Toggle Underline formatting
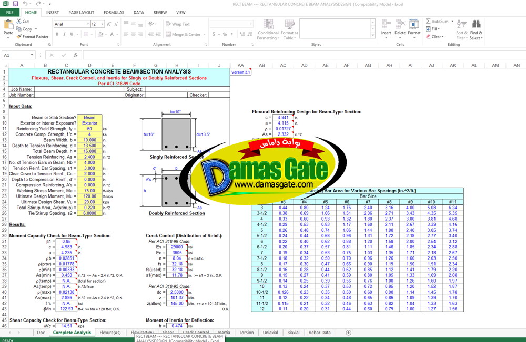The height and width of the screenshot is (342, 526). 72,34
